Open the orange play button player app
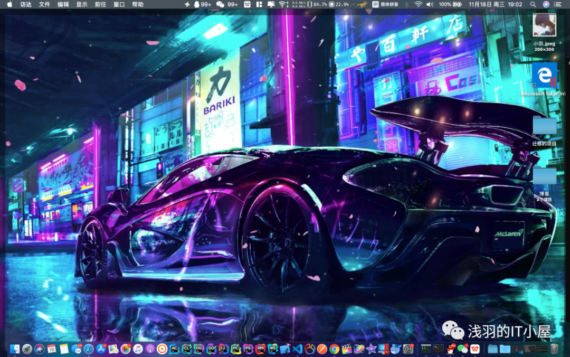The width and height of the screenshot is (570, 357). tap(162, 349)
